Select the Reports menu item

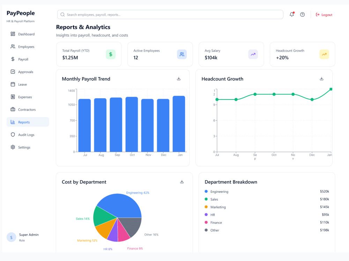[x=28, y=122]
